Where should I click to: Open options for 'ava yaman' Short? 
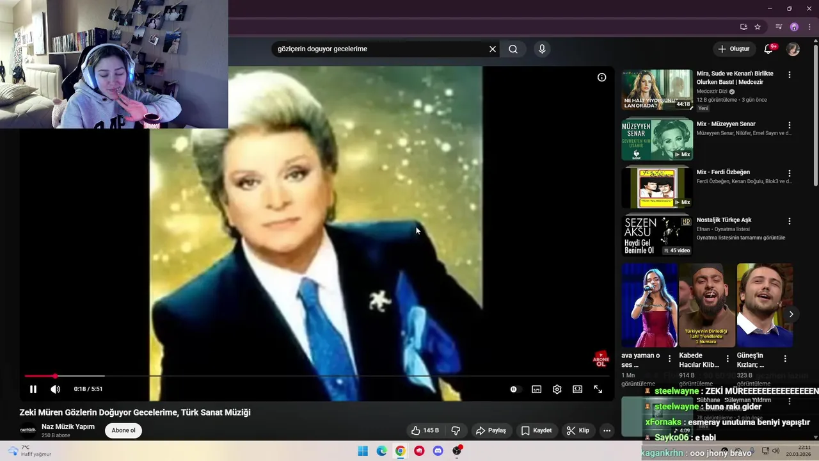coord(670,359)
